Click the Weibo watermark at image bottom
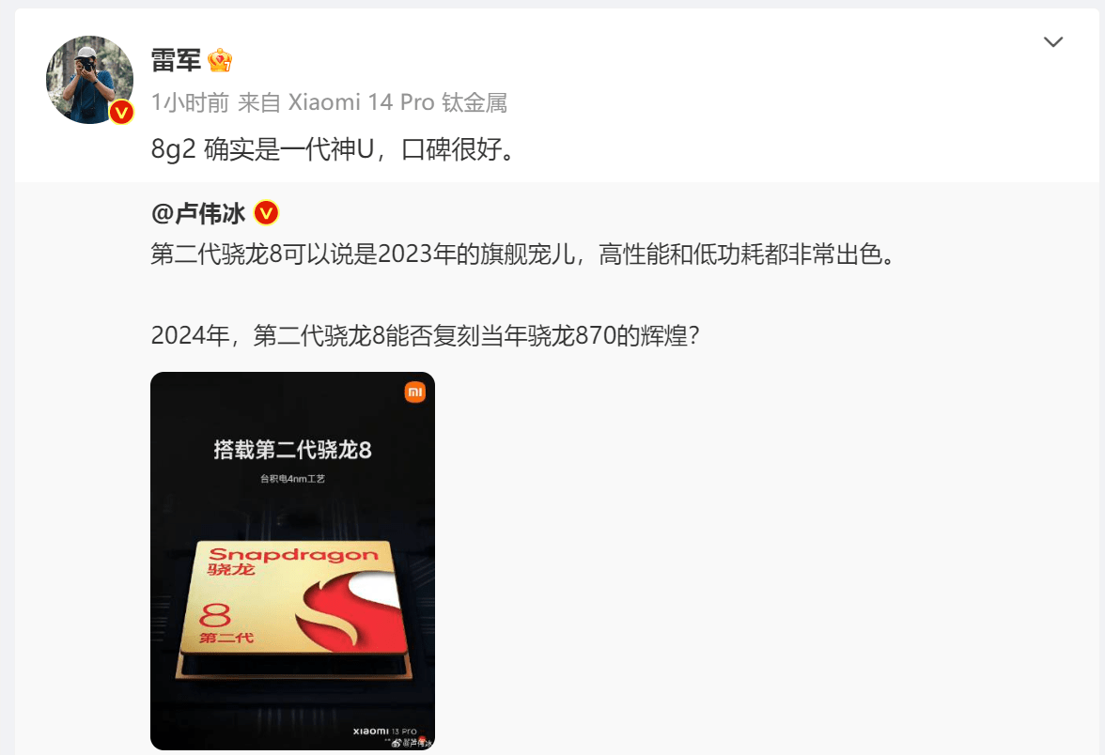Viewport: 1105px width, 755px height. (410, 742)
